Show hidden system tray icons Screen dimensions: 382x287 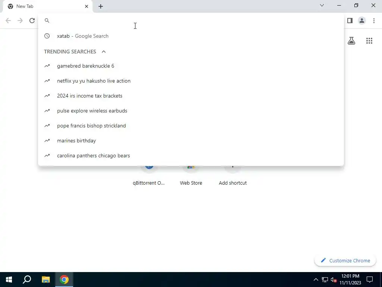tap(316, 280)
